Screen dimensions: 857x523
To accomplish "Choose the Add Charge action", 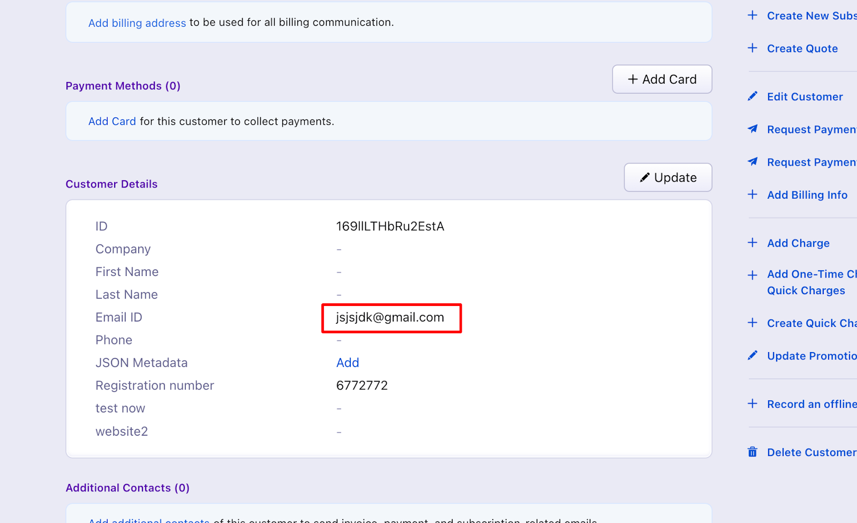I will tap(798, 243).
